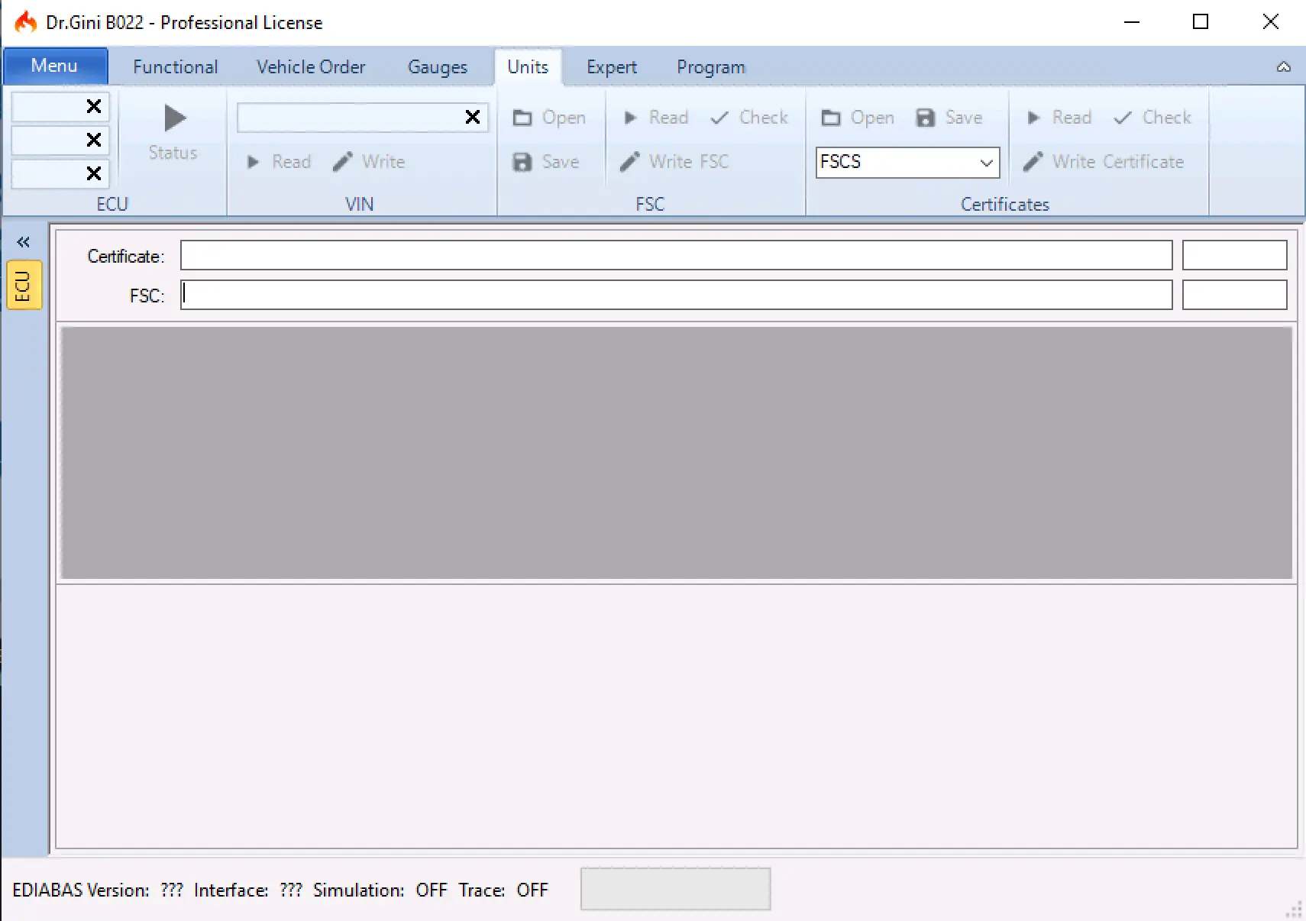The height and width of the screenshot is (921, 1306).
Task: Click the ECU Status play icon
Action: click(175, 118)
